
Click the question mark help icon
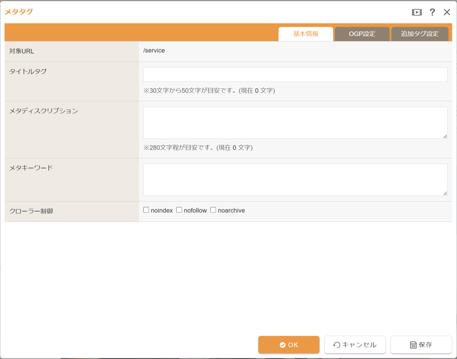(x=432, y=12)
